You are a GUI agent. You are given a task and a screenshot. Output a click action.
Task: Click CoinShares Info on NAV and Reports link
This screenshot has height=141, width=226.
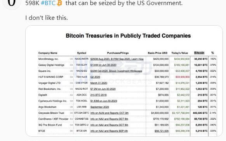tap(109, 119)
